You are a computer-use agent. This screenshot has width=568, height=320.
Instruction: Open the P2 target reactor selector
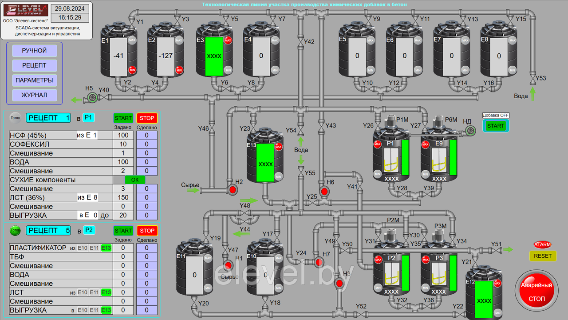click(89, 230)
